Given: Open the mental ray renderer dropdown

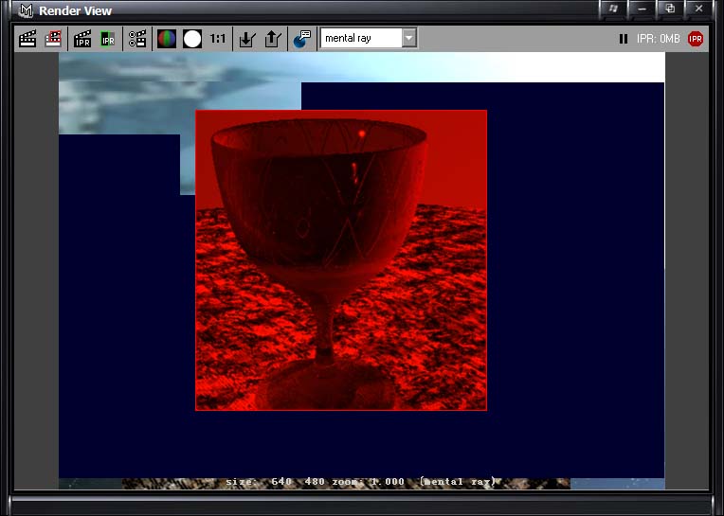Looking at the screenshot, I should coord(409,38).
